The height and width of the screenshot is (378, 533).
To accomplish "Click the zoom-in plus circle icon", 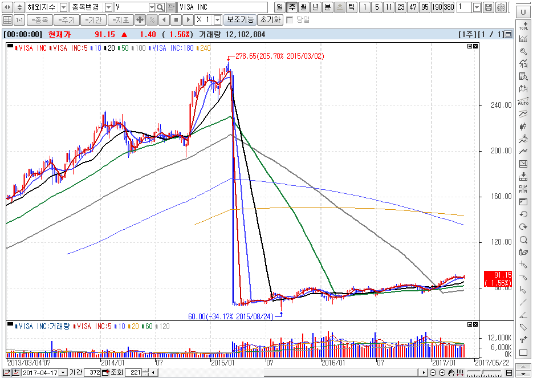I will pos(442,373).
